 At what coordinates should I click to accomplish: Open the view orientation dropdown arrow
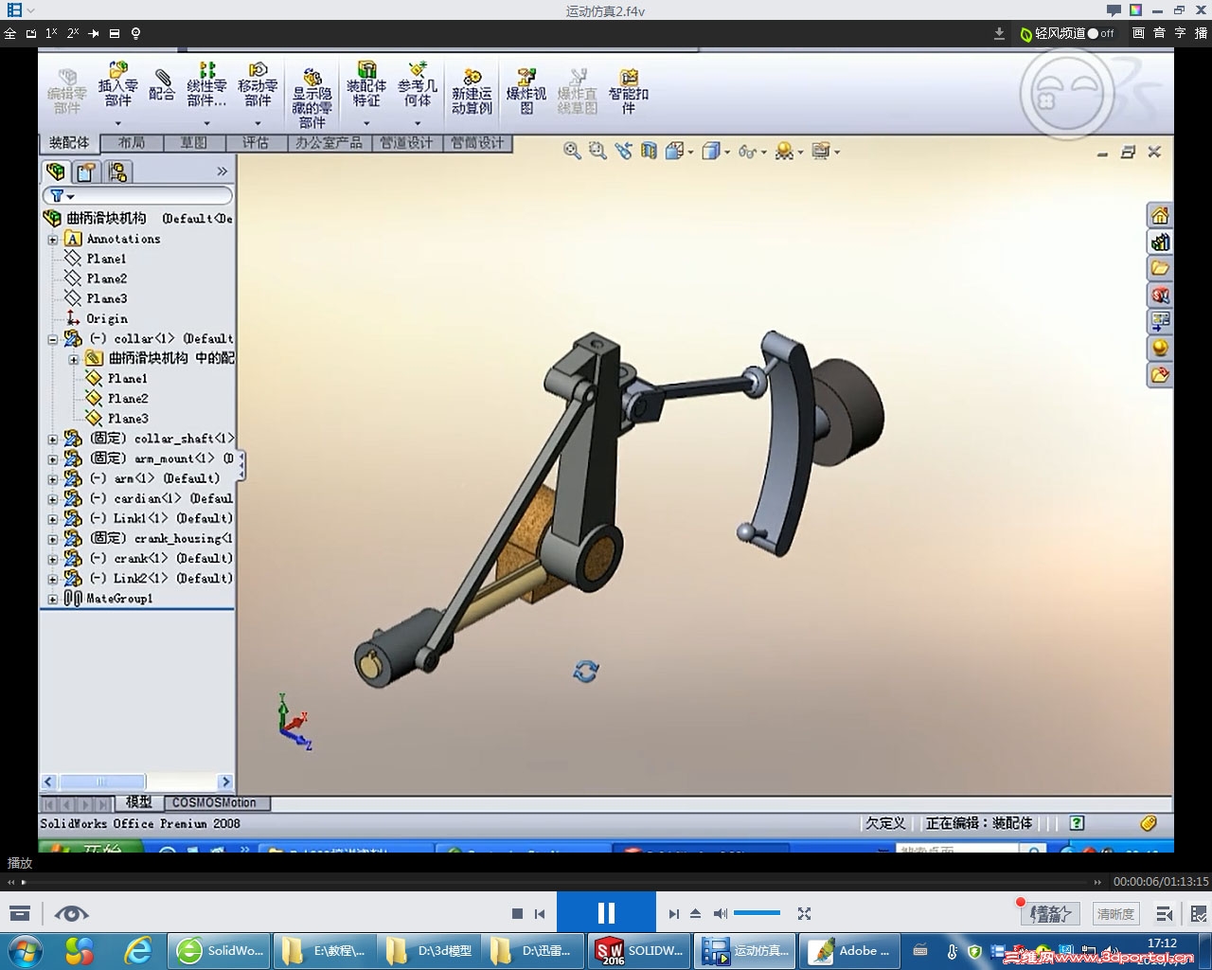click(690, 152)
